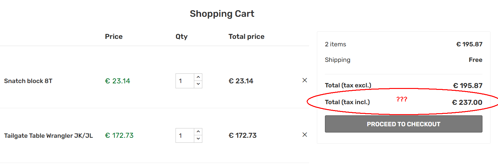Click the Qty column header
The height and width of the screenshot is (167, 498).
tap(181, 37)
